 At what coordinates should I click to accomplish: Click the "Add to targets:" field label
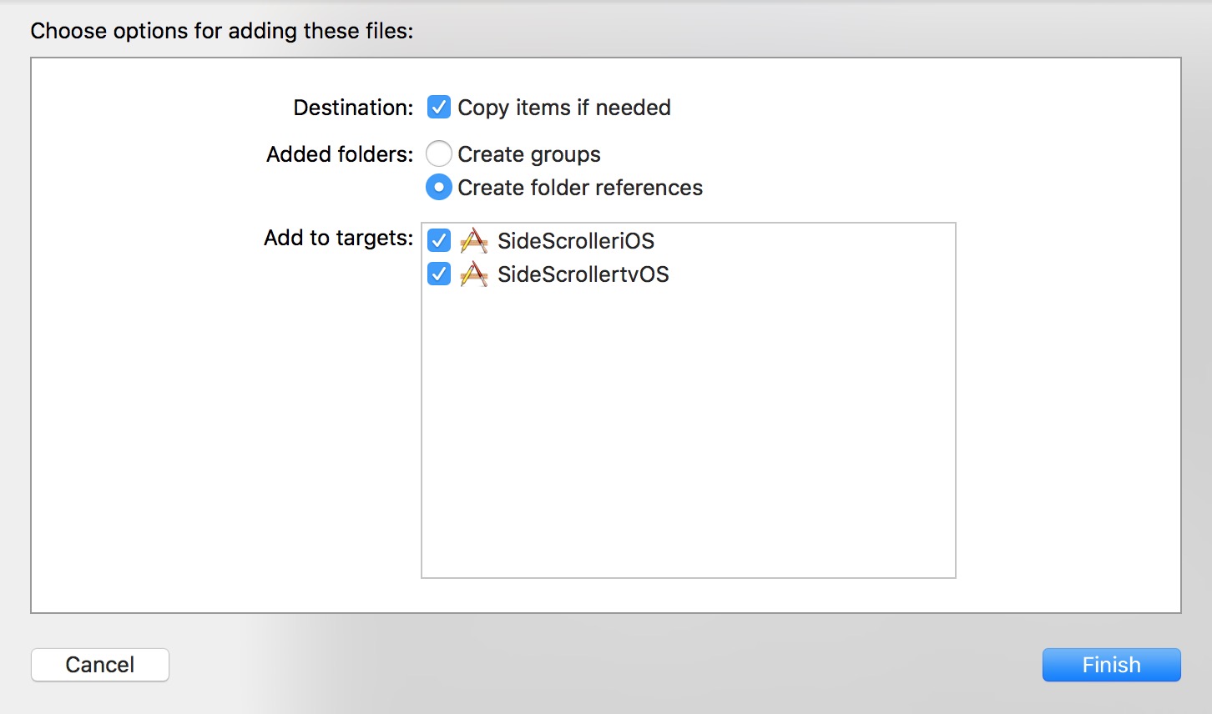pyautogui.click(x=338, y=238)
